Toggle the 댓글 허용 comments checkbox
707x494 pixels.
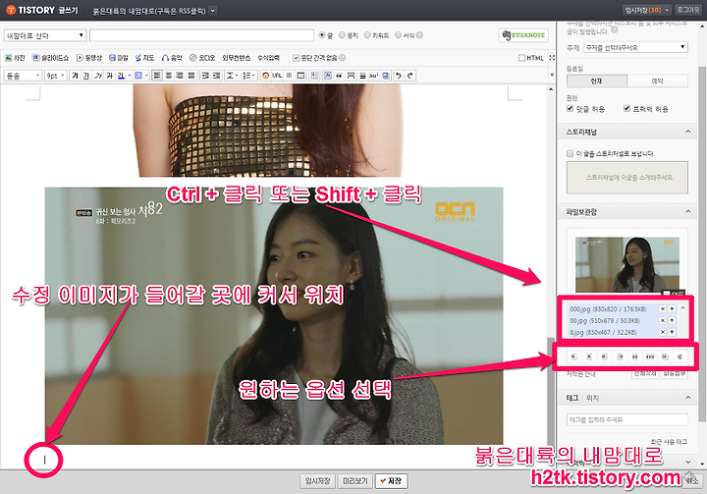(570, 109)
